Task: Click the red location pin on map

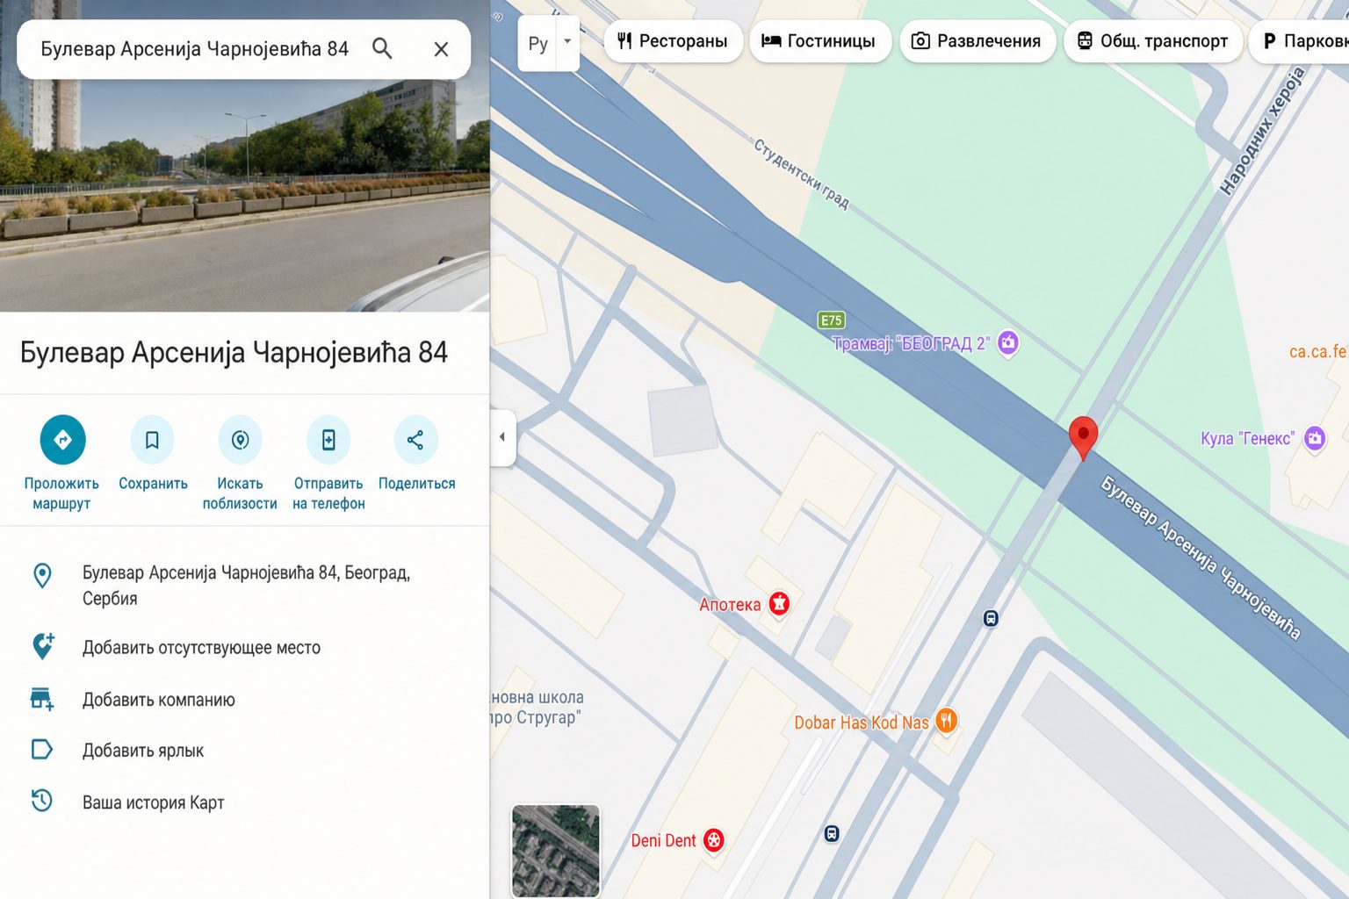Action: 1083,437
